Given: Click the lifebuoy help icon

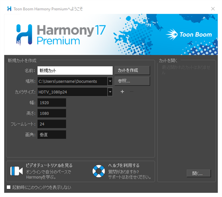Looking at the screenshot, I should click(98, 171).
